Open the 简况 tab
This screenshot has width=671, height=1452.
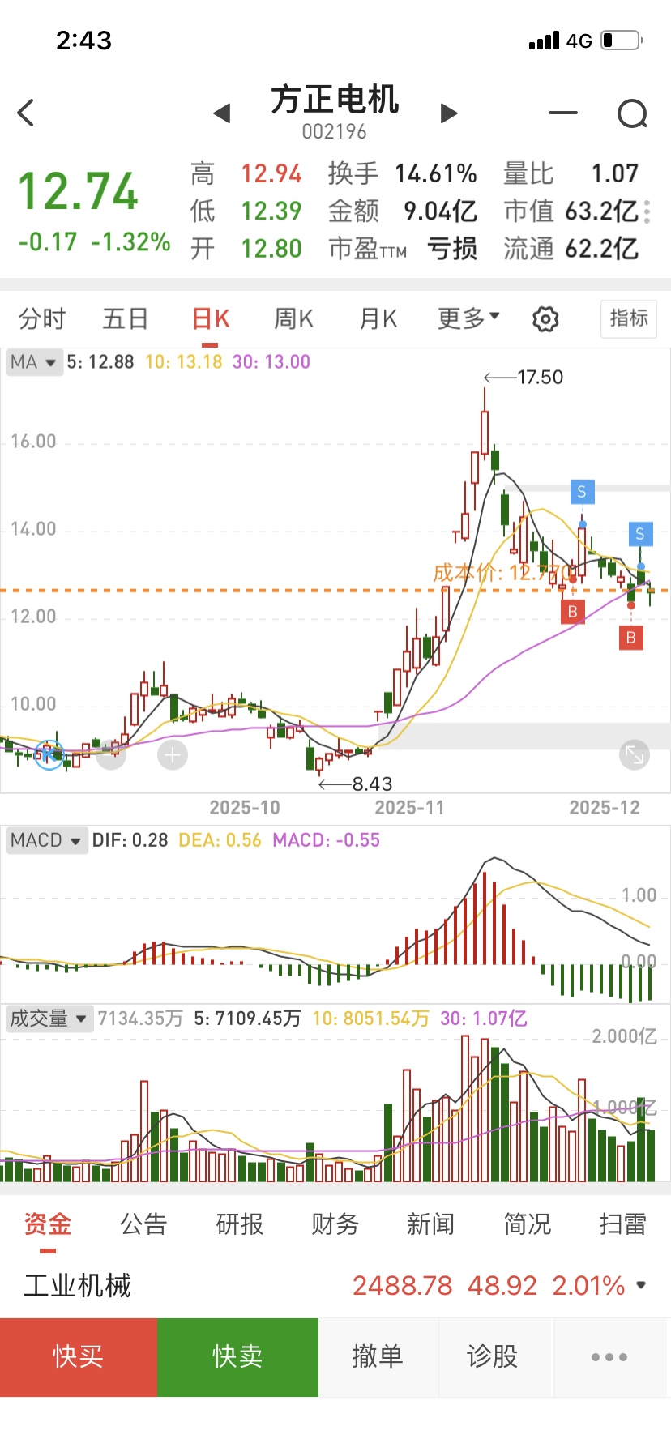(528, 1224)
